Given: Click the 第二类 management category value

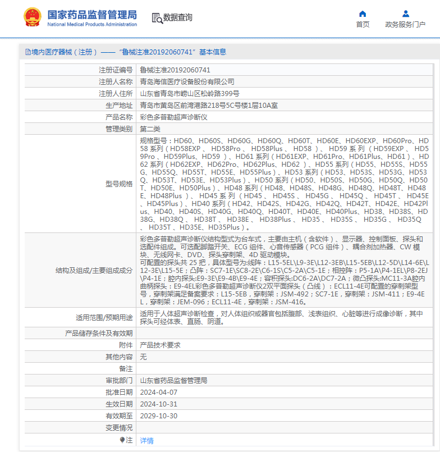Looking at the screenshot, I should 150,129.
